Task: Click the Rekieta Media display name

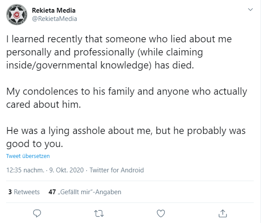Action: click(x=54, y=10)
